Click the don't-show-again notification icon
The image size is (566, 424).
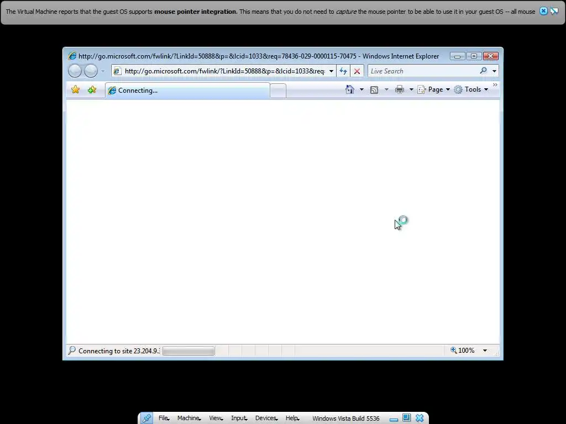click(x=554, y=11)
